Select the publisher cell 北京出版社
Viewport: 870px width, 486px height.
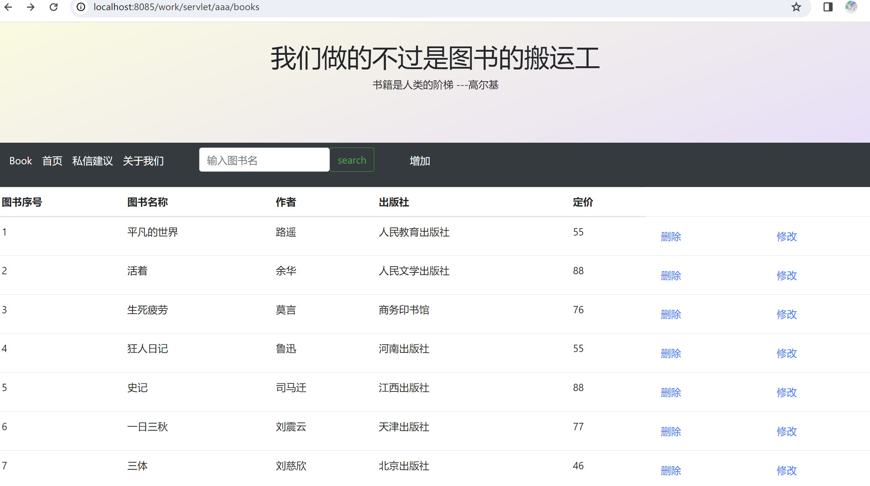click(x=404, y=466)
